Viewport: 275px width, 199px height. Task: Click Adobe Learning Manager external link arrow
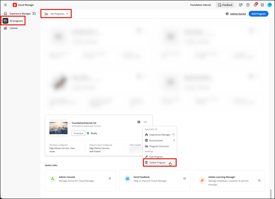(259, 181)
